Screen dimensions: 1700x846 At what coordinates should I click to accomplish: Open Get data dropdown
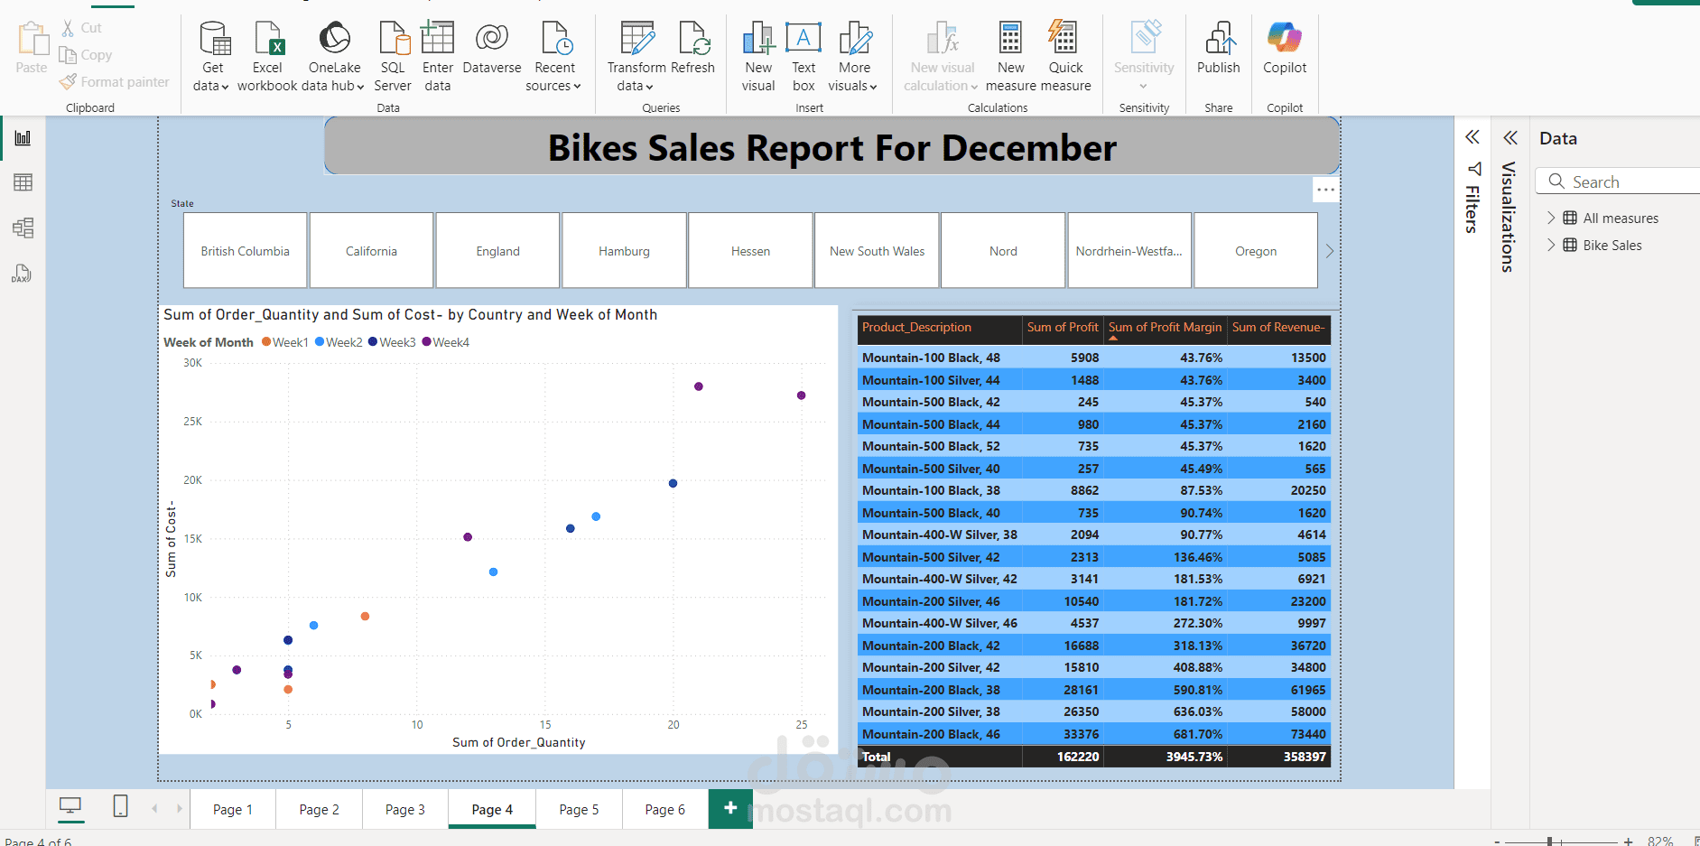point(212,57)
